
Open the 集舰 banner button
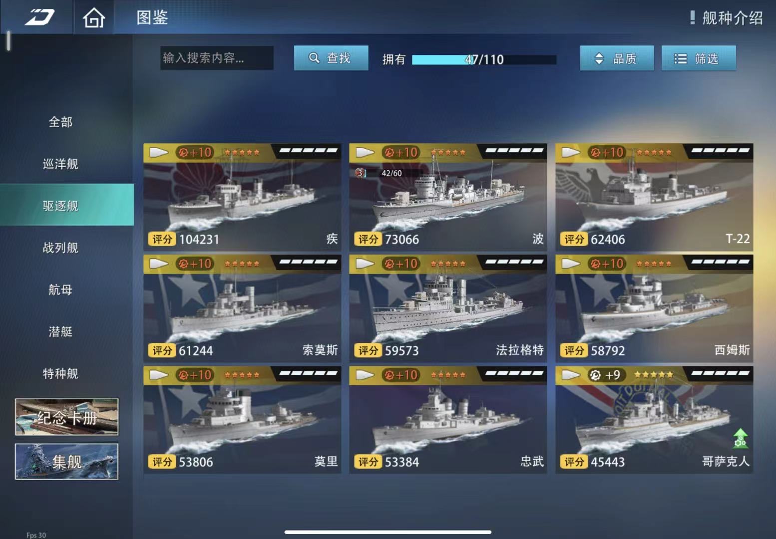pos(66,462)
